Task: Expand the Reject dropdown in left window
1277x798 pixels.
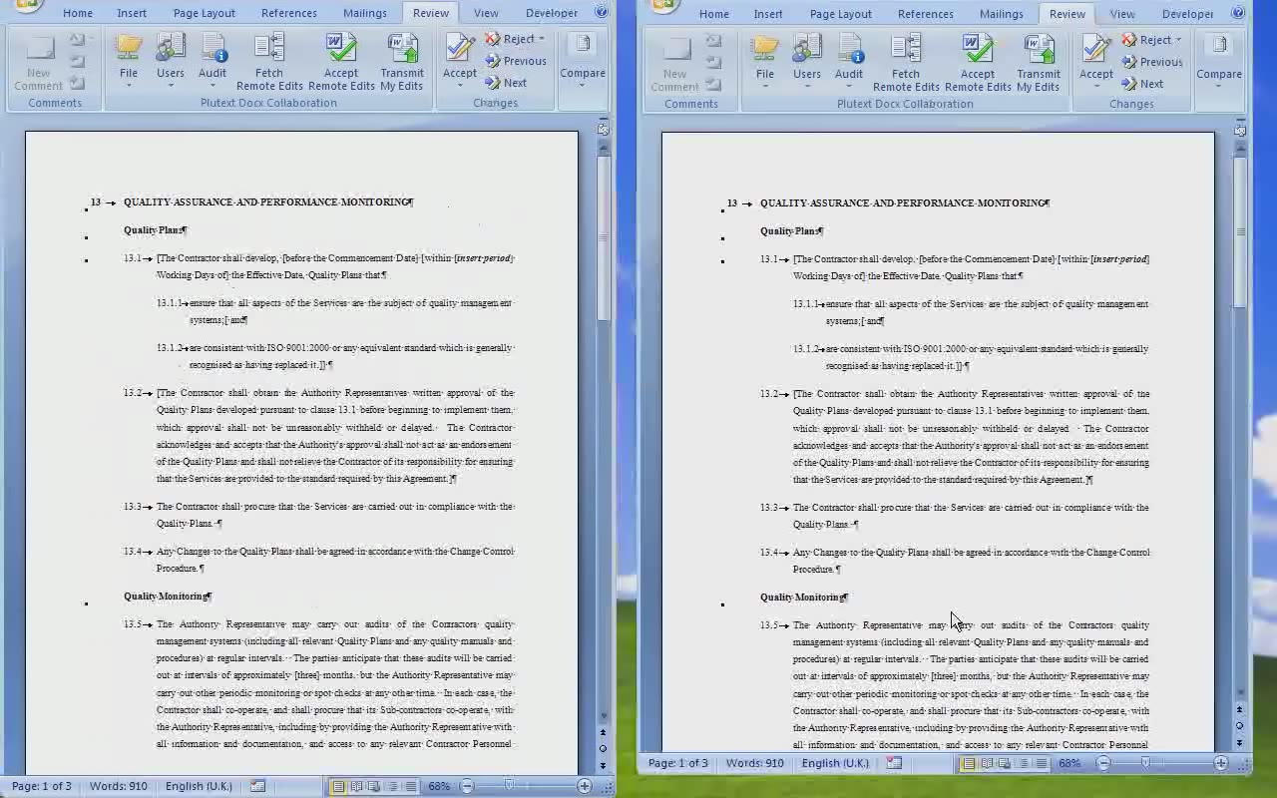Action: point(542,39)
